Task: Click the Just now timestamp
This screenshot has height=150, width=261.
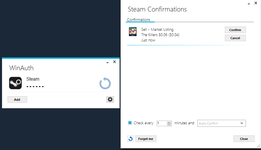Action: 148,40
